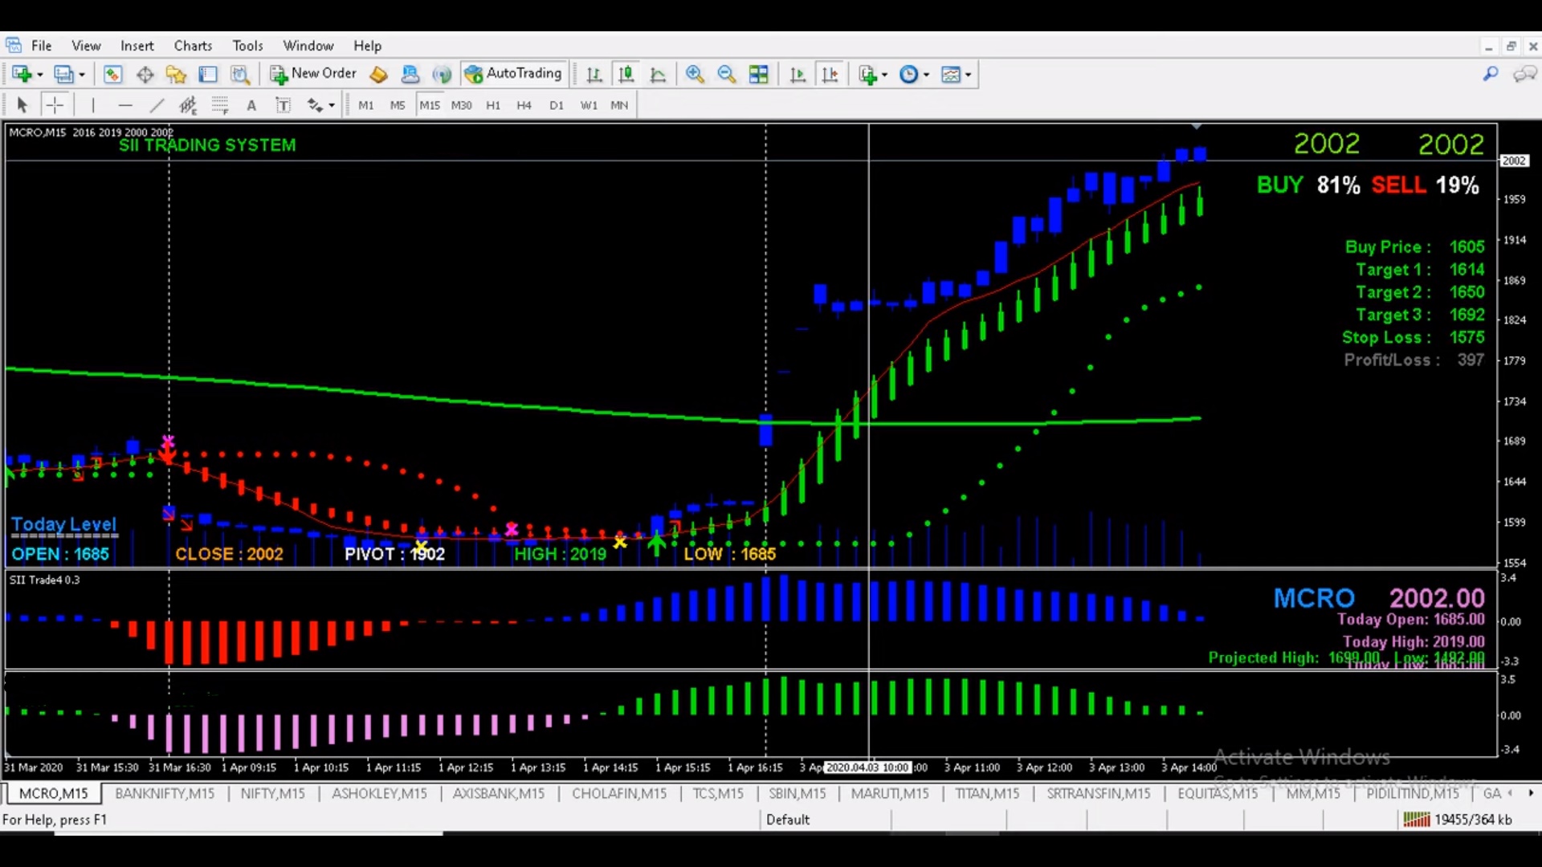Screen dimensions: 1542x867
Task: Select the Text Label tool
Action: [283, 105]
